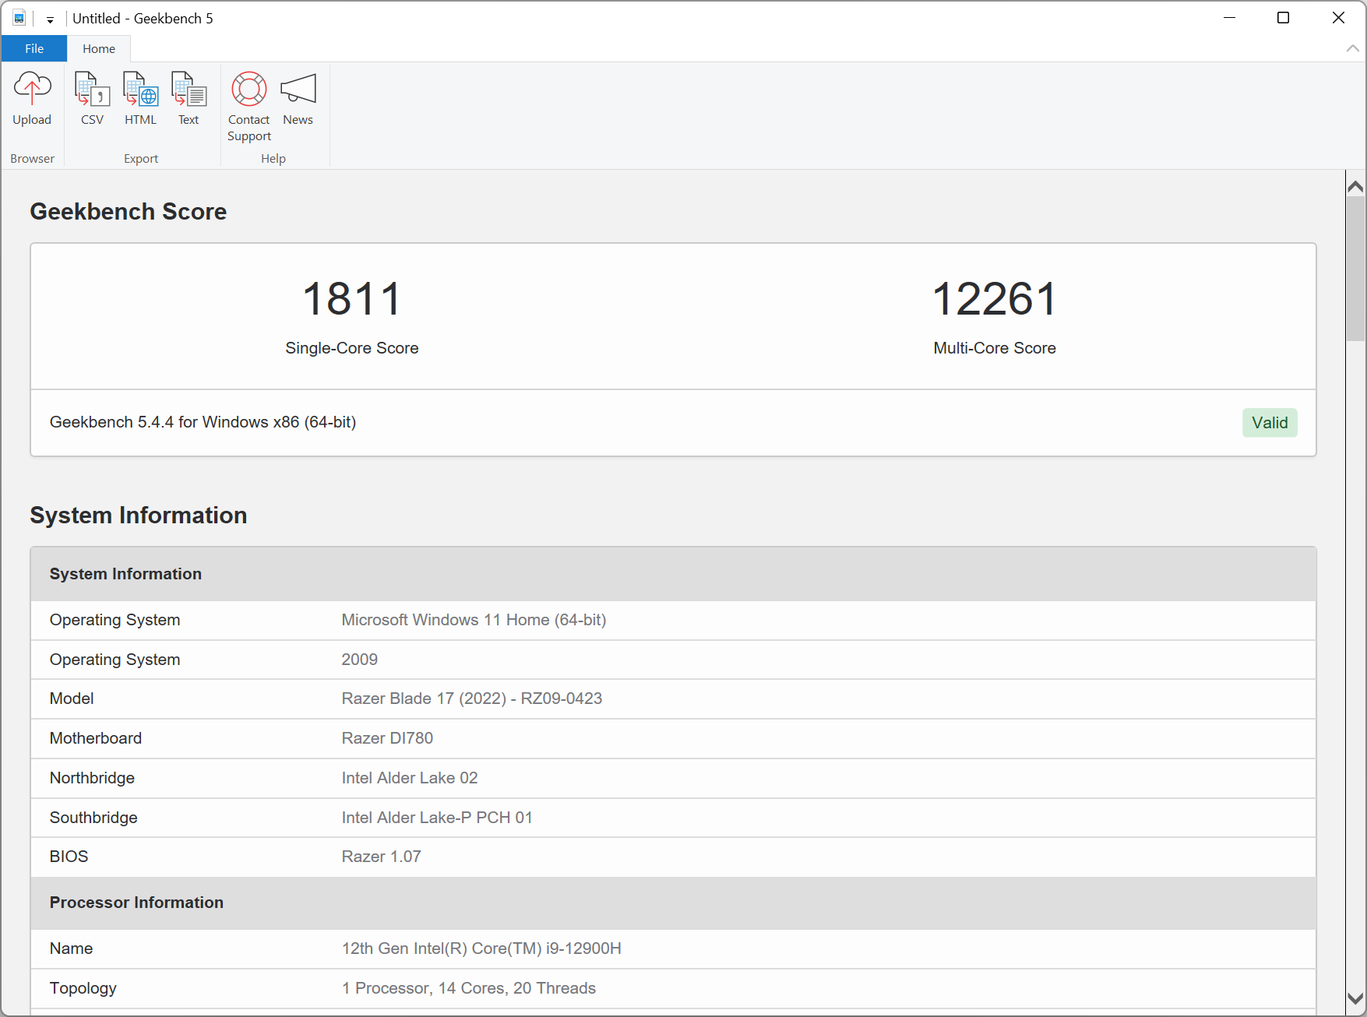The width and height of the screenshot is (1367, 1017).
Task: Export results as HTML
Action: pos(140,99)
